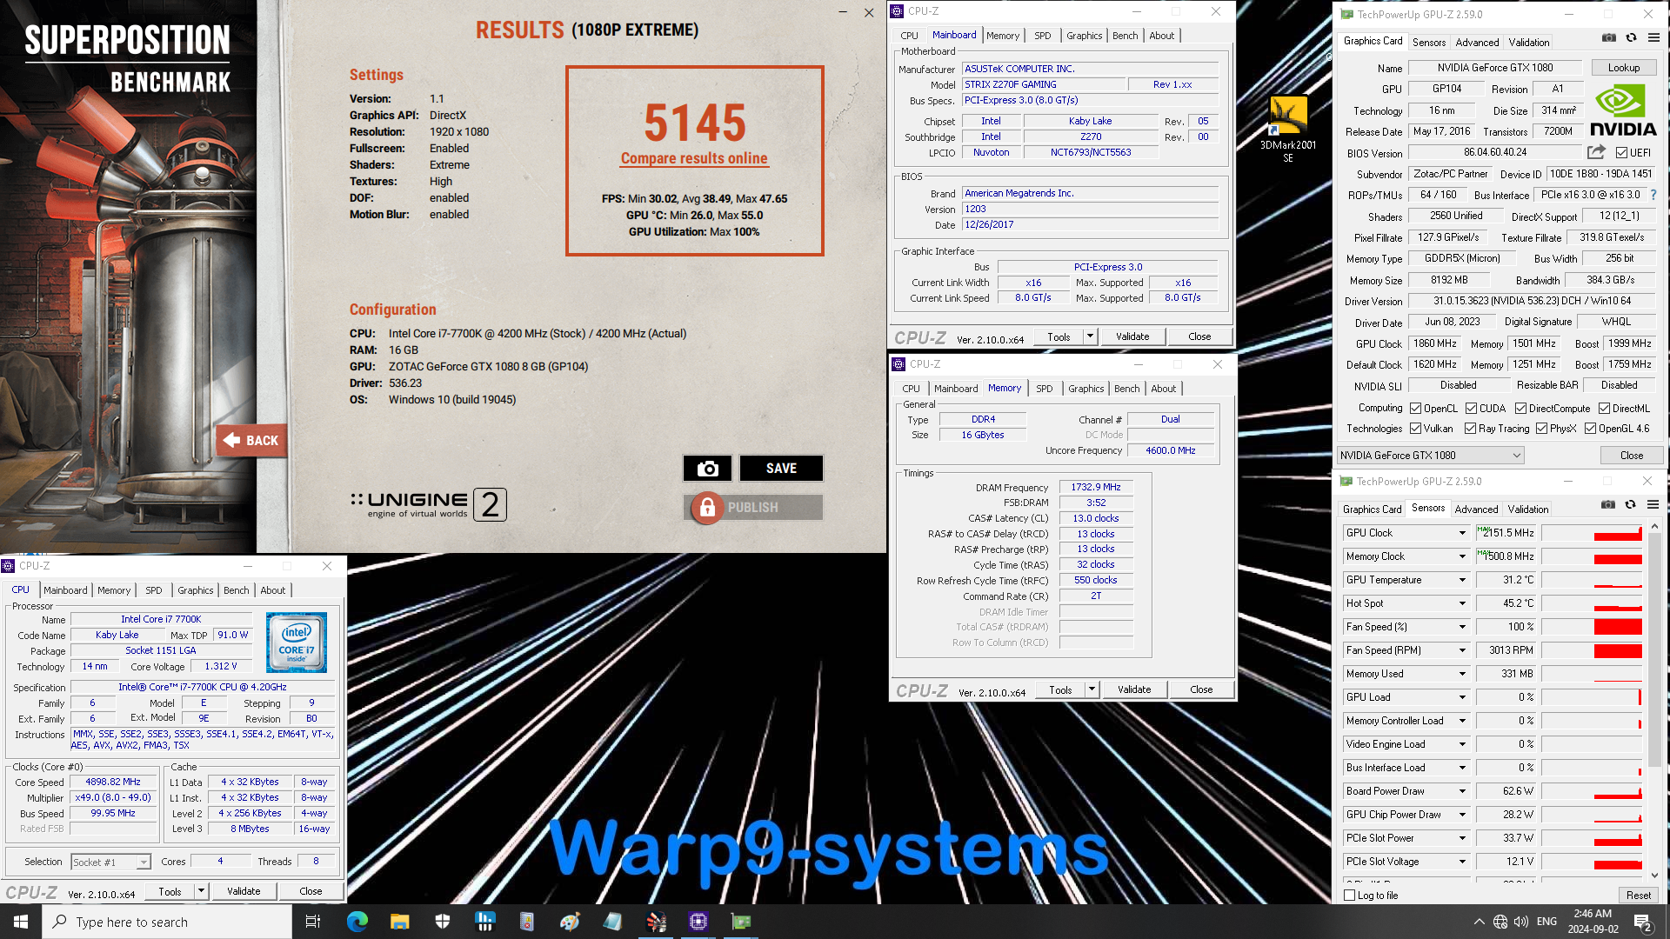Toggle the Ray Tracing checkbox
The image size is (1670, 939).
(1470, 429)
